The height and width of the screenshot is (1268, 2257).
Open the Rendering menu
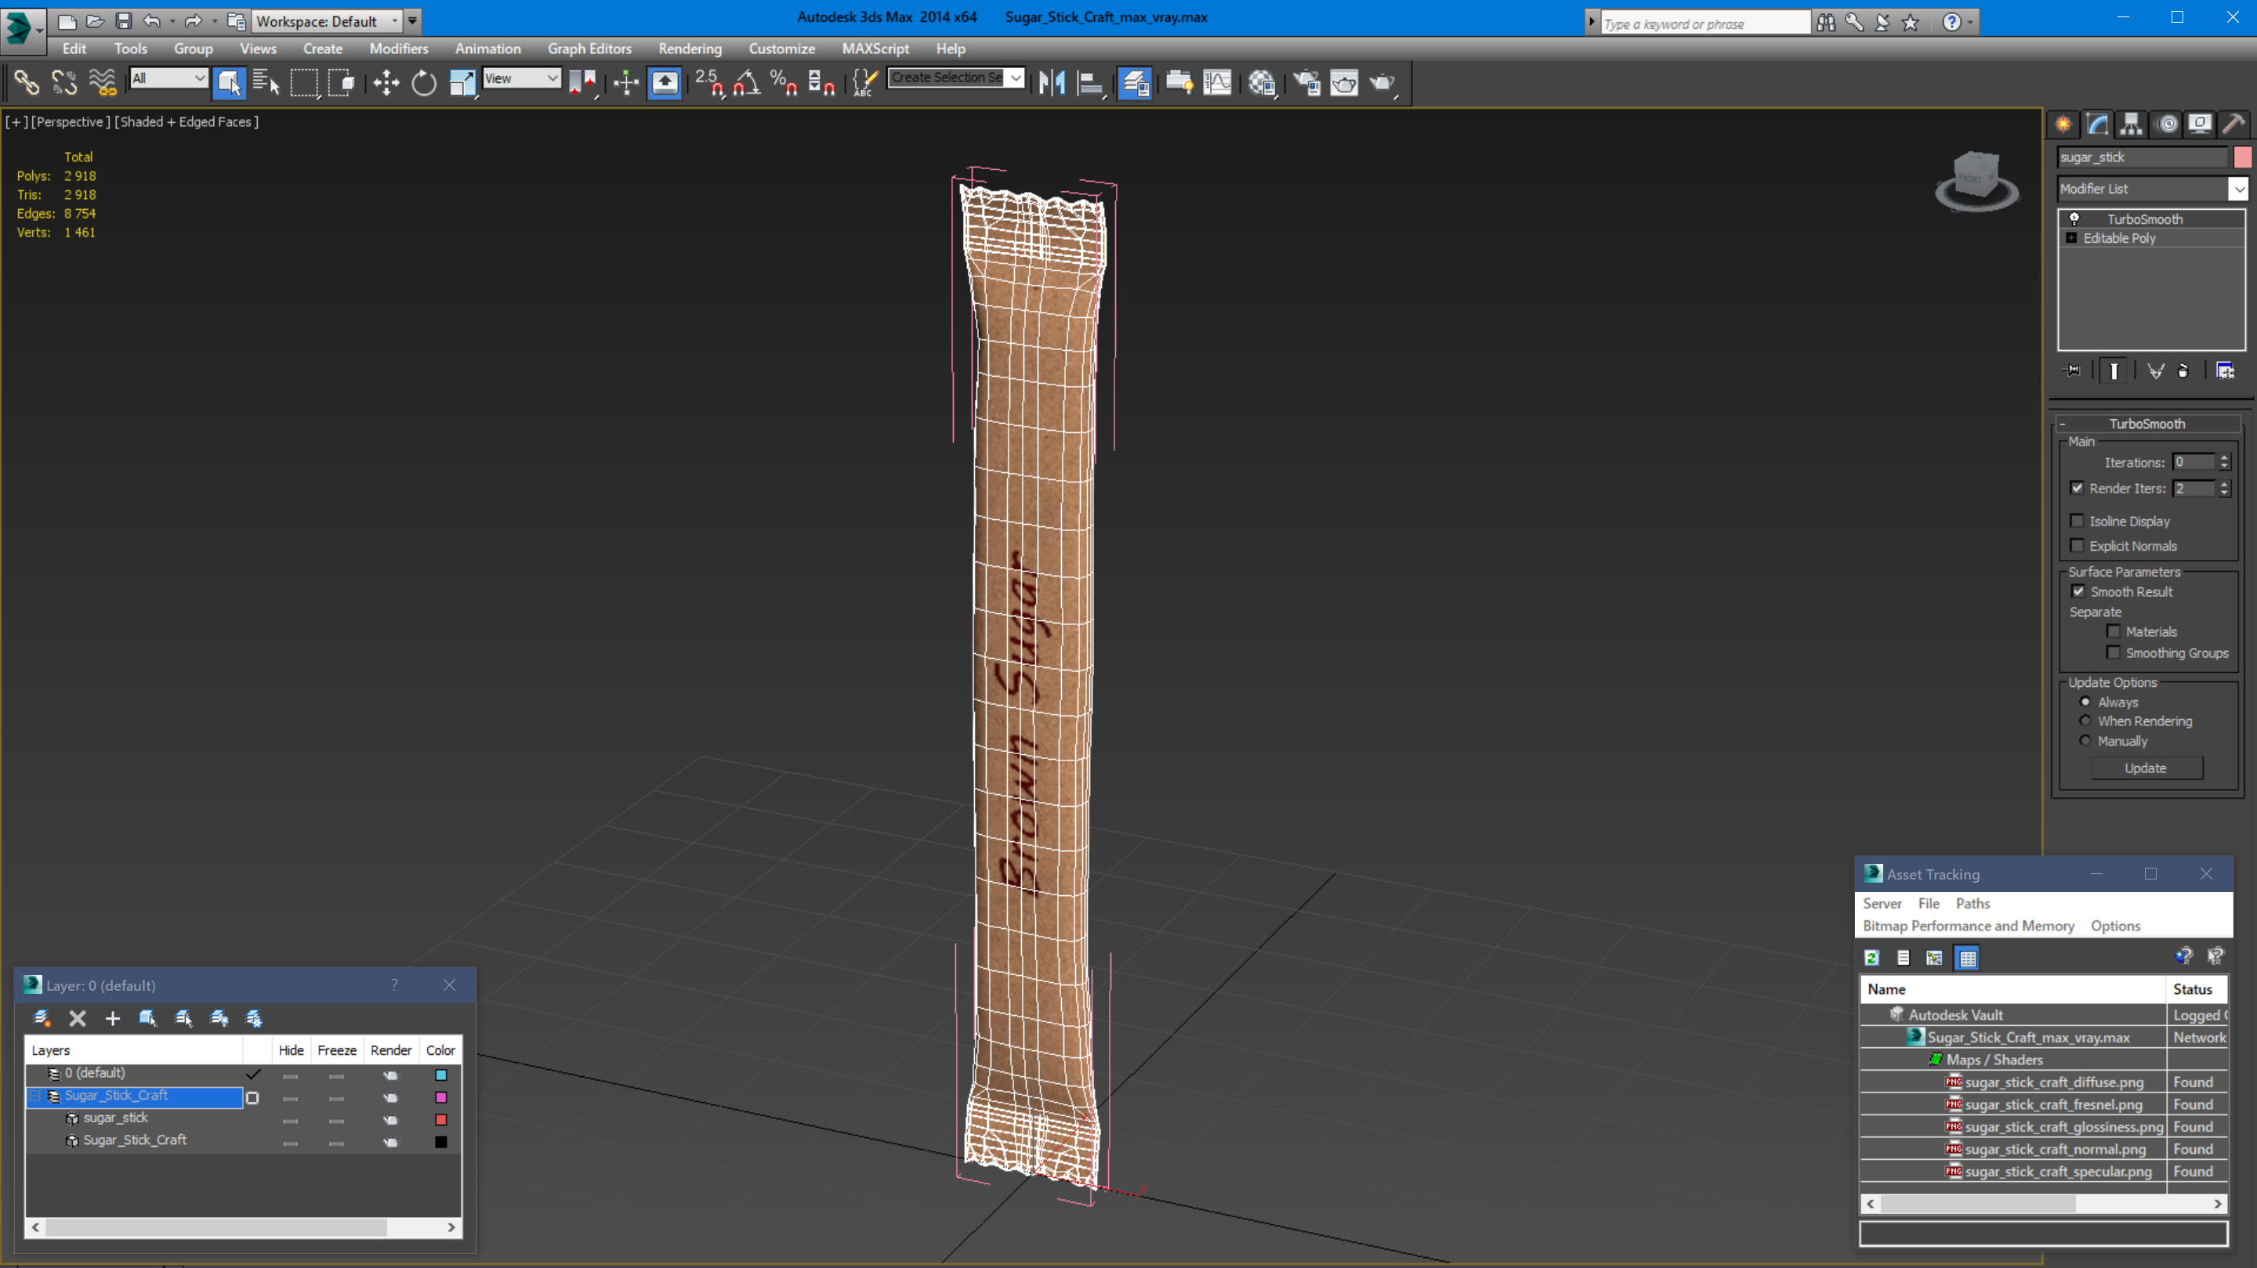pyautogui.click(x=690, y=49)
